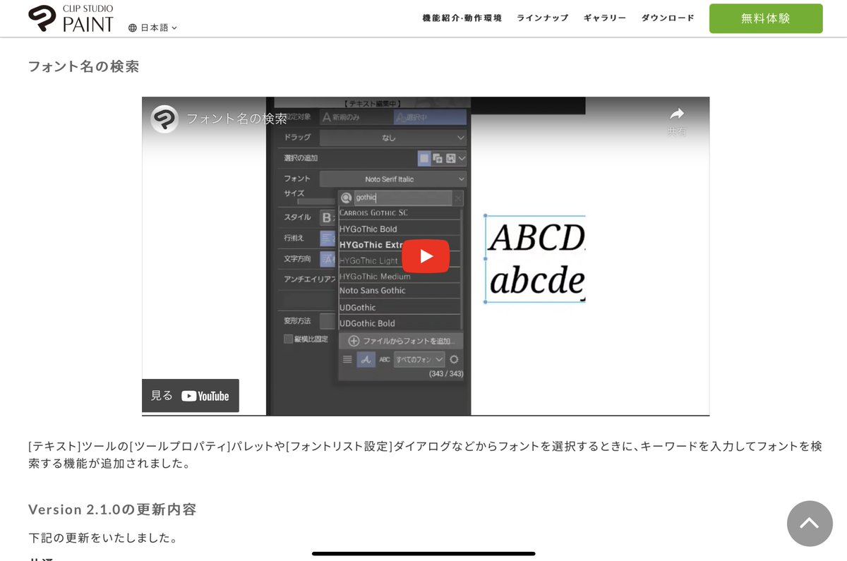Click the green 無料体験 button

tap(766, 18)
